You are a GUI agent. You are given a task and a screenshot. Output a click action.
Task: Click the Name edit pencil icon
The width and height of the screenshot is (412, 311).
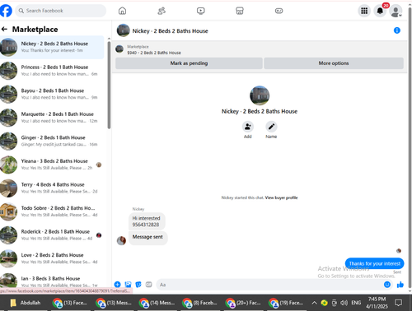click(271, 127)
